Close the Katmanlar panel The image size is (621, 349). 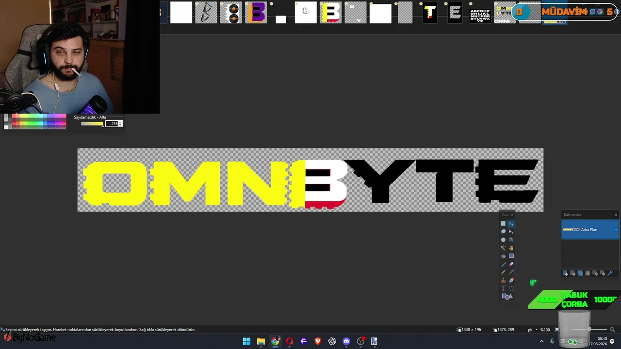616,215
